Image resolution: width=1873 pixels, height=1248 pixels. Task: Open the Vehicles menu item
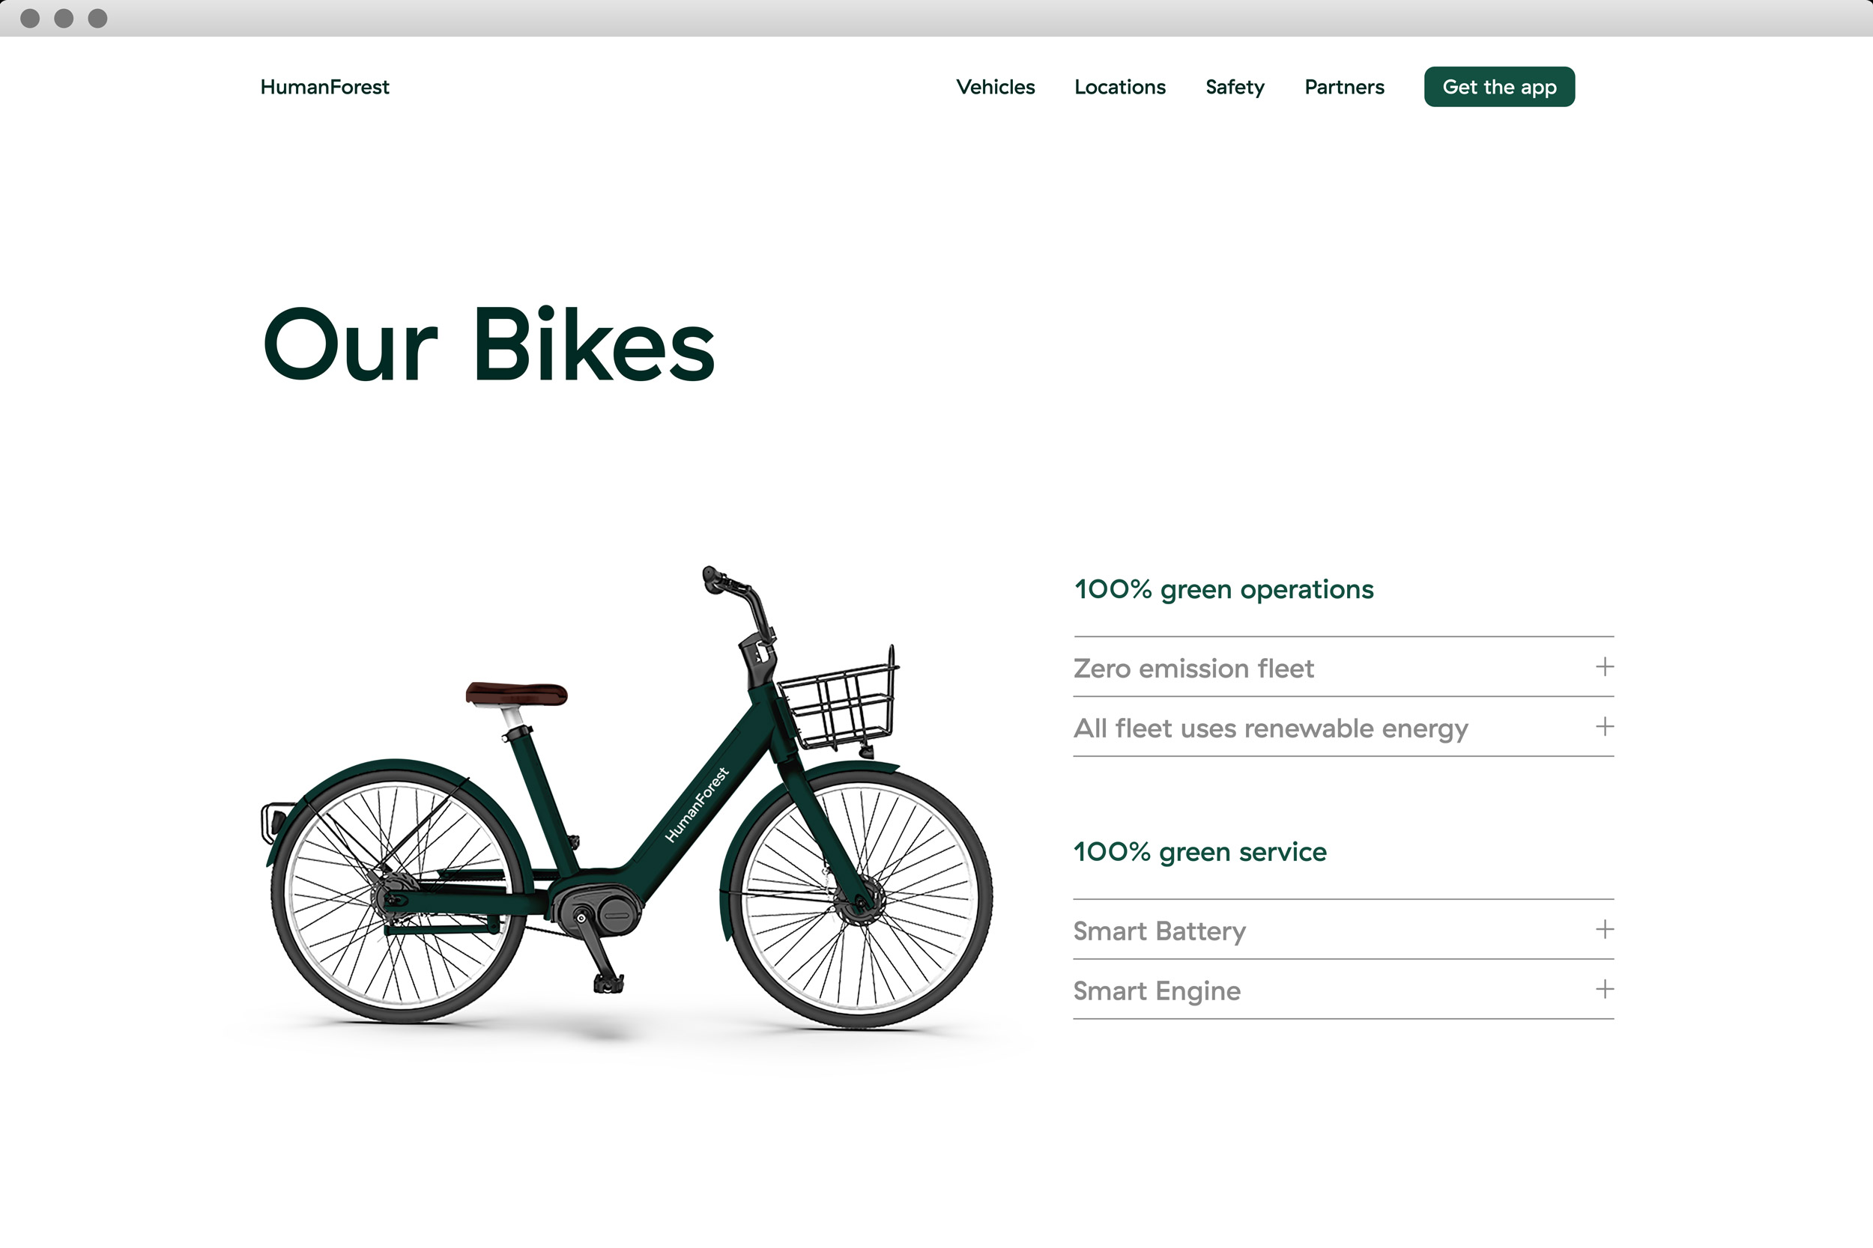[x=996, y=87]
